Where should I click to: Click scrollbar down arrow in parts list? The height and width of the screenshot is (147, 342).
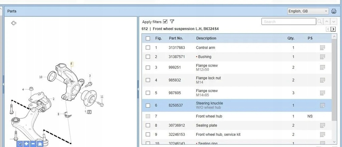334,142
